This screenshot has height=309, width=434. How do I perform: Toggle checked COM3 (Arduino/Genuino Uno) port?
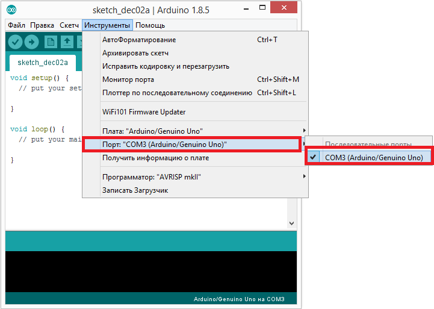pos(369,158)
